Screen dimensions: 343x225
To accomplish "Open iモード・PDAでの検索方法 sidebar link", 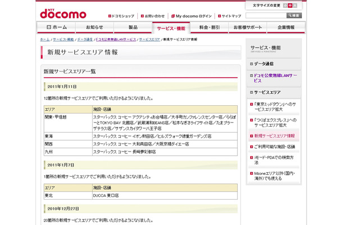I will [274, 160].
